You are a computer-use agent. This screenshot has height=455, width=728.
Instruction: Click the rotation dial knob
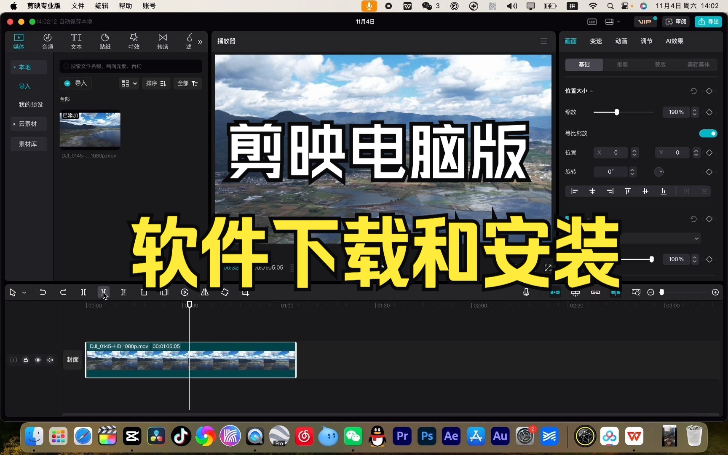(x=659, y=172)
